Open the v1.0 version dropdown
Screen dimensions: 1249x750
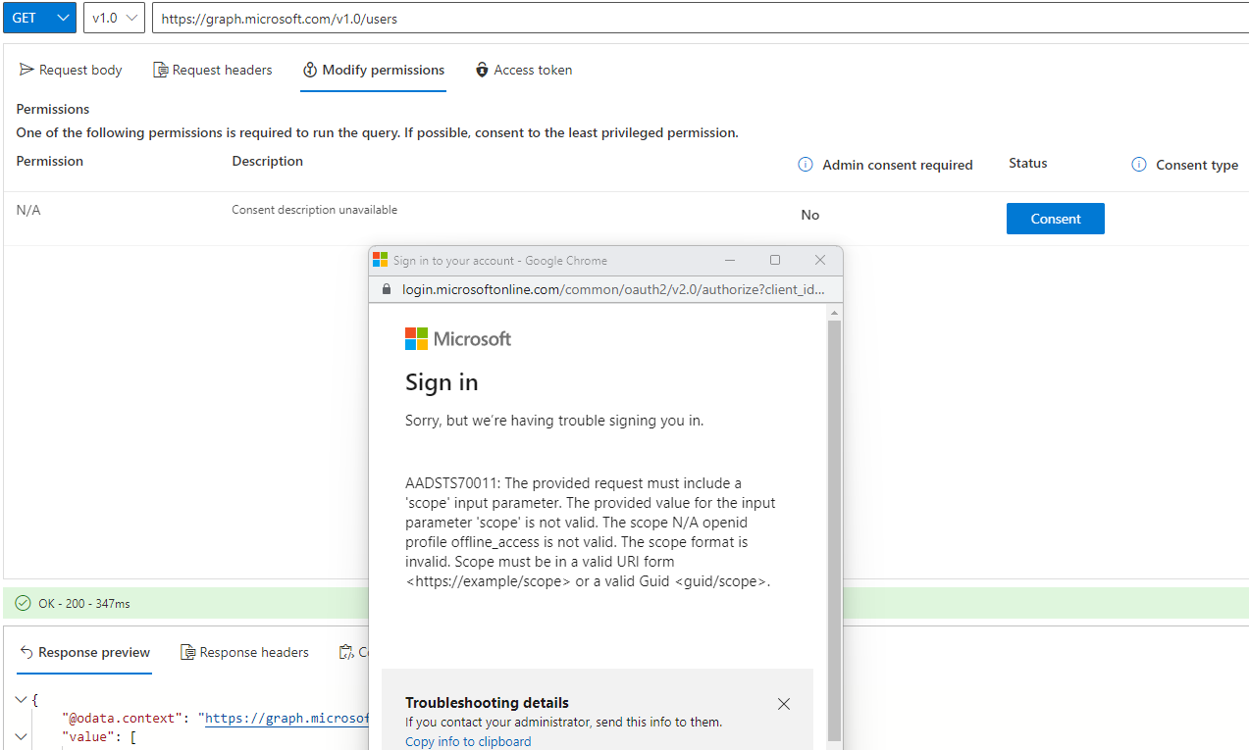click(x=114, y=18)
